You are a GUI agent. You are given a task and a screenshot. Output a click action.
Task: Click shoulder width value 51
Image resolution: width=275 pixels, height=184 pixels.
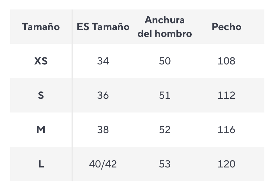[x=165, y=95]
